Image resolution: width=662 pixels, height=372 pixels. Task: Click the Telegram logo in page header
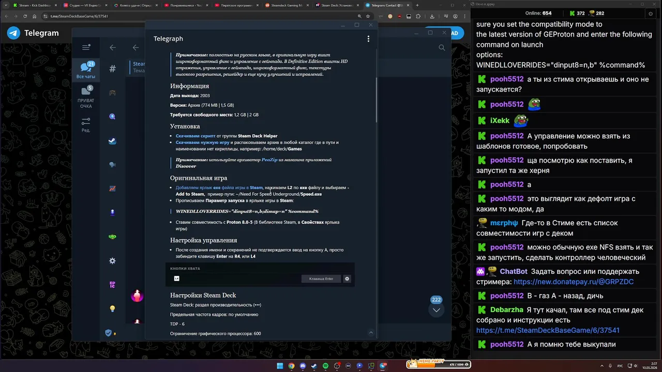pyautogui.click(x=13, y=33)
